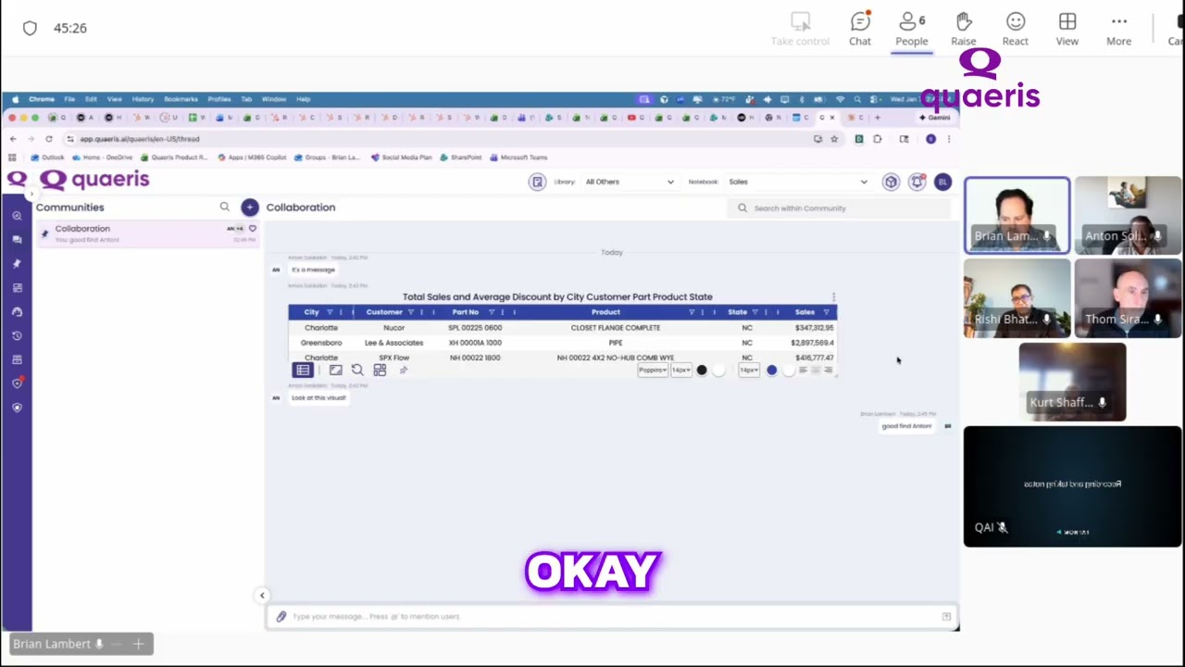Screen dimensions: 1185x667
Task: Open the Library All Others dropdown
Action: click(x=630, y=182)
